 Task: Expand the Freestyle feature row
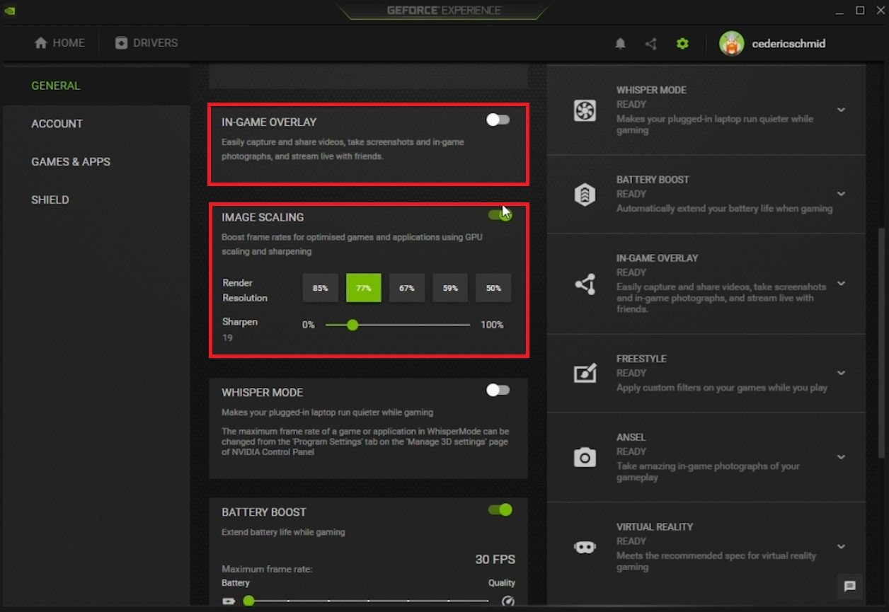pos(841,373)
